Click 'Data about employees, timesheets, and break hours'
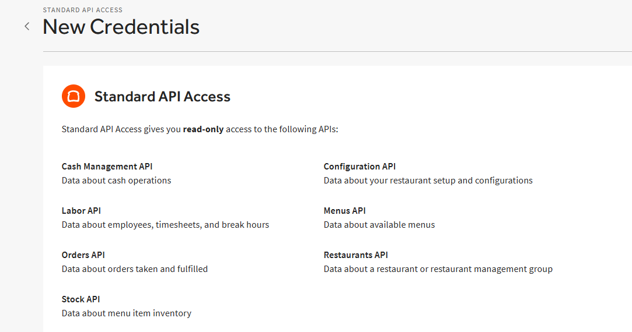The width and height of the screenshot is (632, 332). pyautogui.click(x=165, y=225)
